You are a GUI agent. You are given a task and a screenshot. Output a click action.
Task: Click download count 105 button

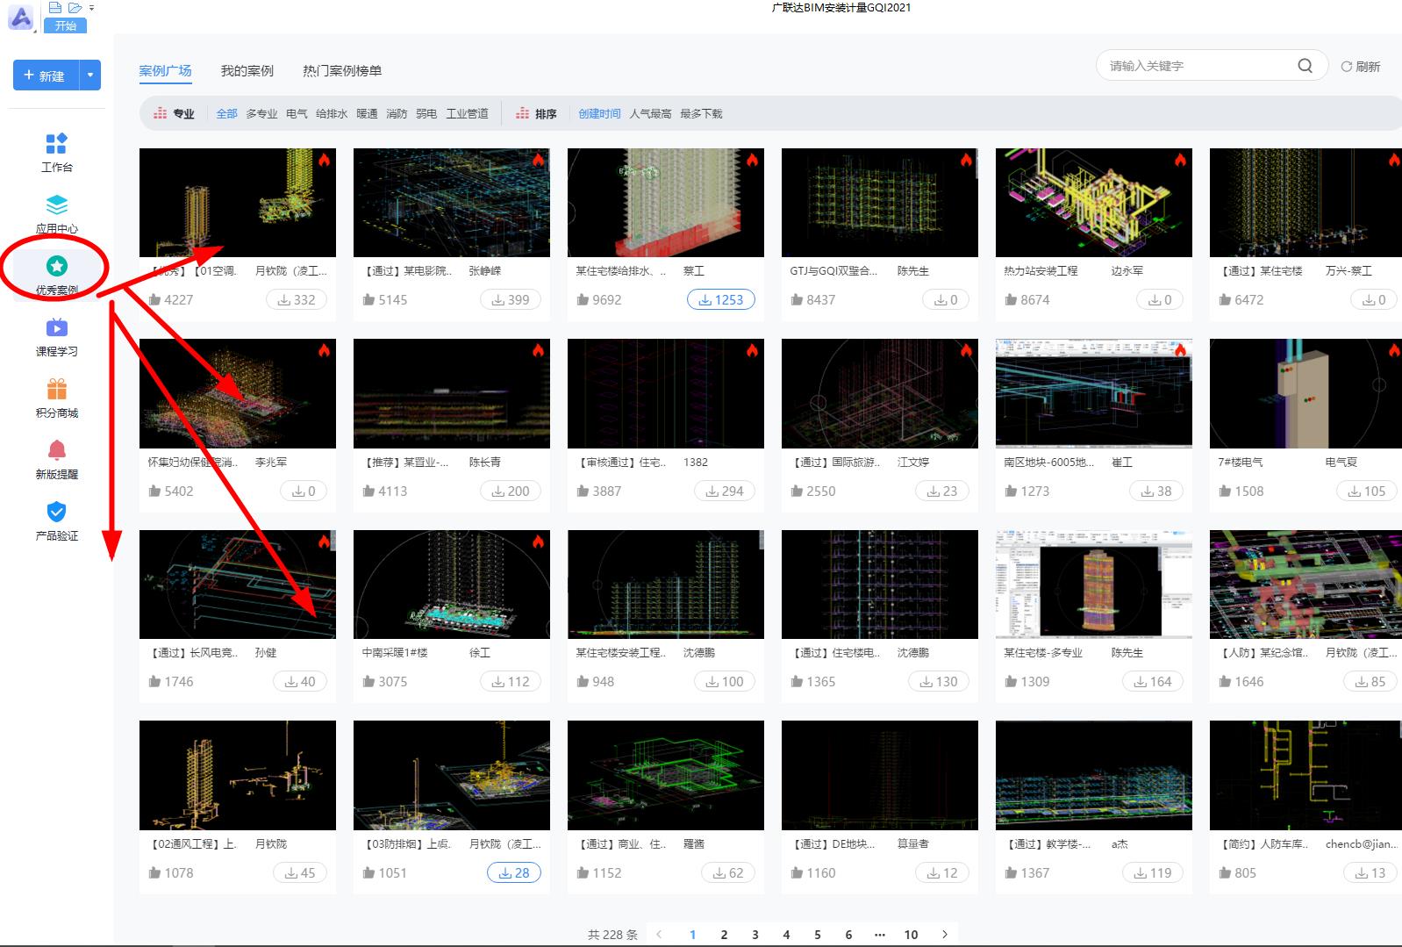point(1367,491)
